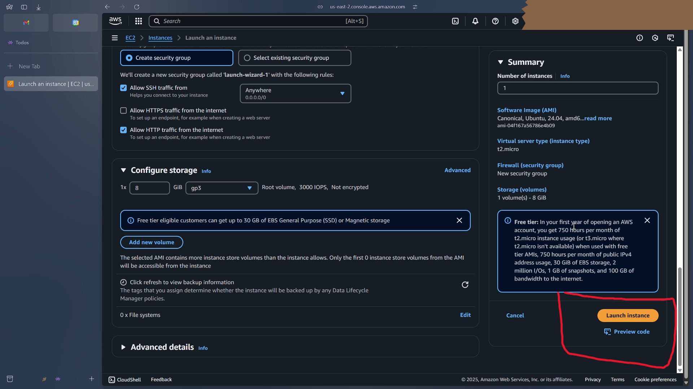Enable Allow HTTPS traffic from the internet

click(x=123, y=111)
